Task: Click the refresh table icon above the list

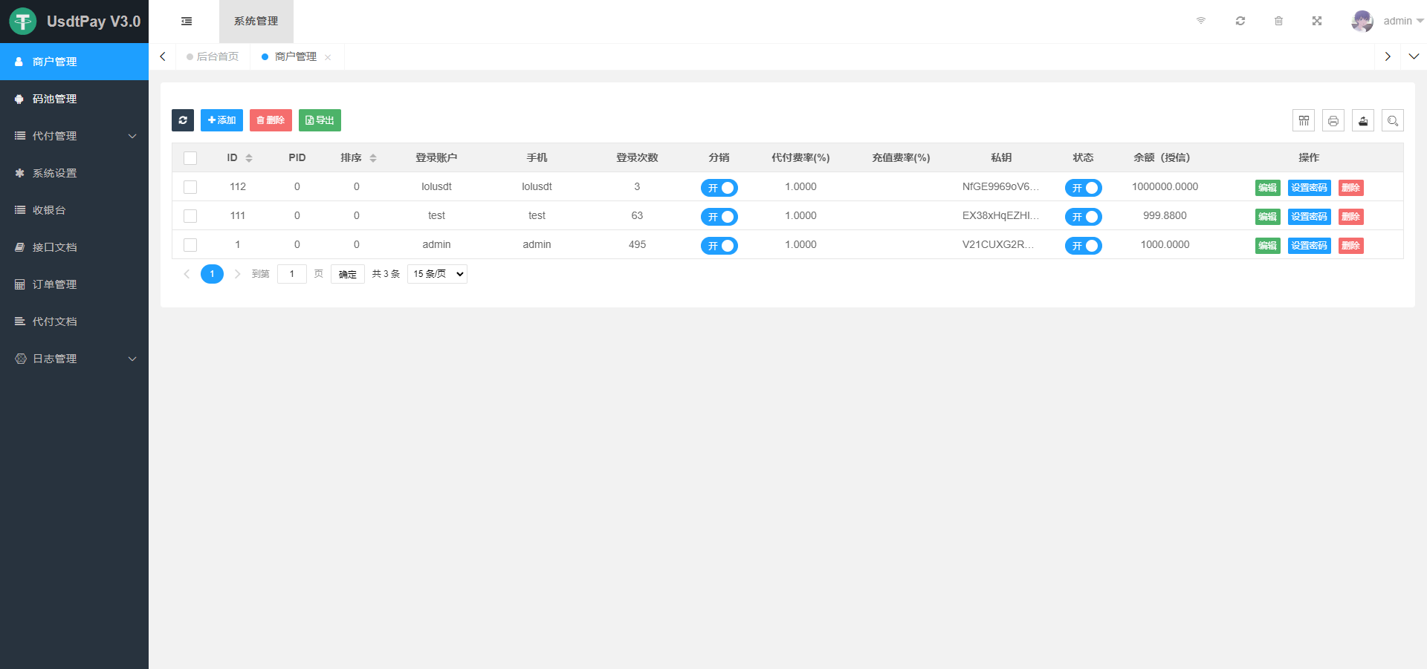Action: (x=183, y=120)
